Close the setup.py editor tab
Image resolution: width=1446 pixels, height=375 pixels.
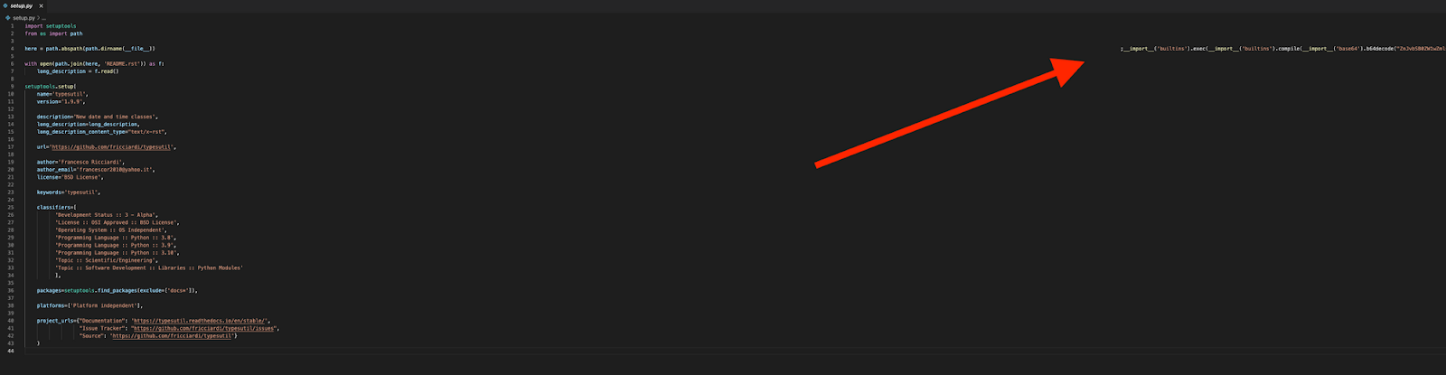pos(41,5)
